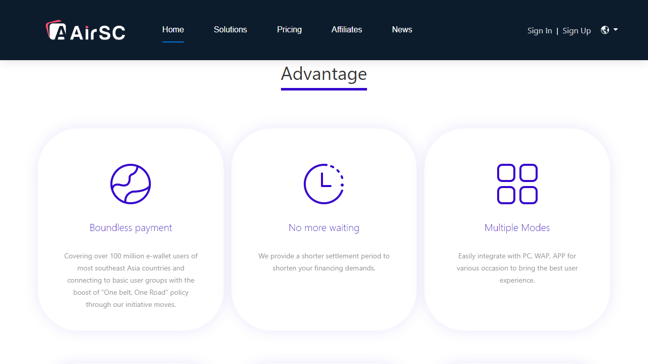Click the globe language icon in the header

[x=605, y=30]
